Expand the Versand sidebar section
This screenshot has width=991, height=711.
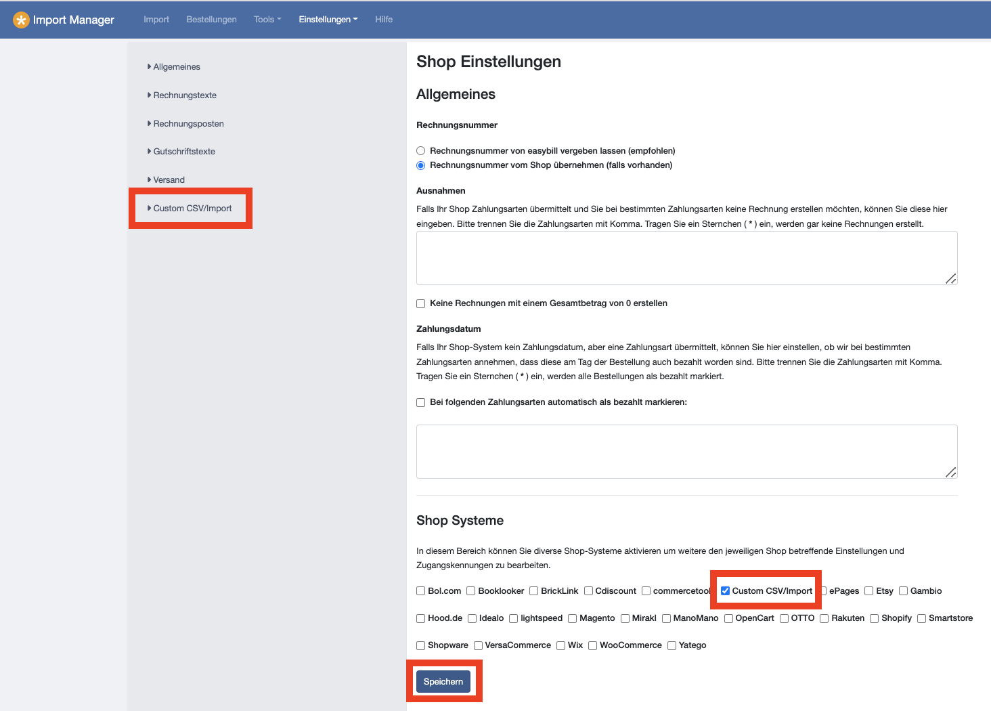pyautogui.click(x=166, y=180)
